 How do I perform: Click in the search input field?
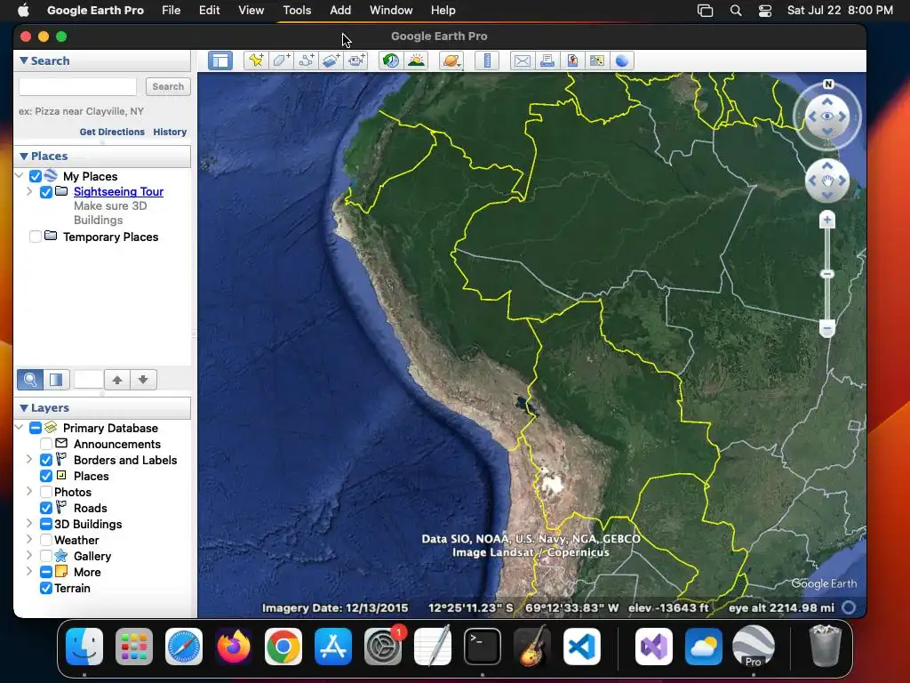coord(78,86)
